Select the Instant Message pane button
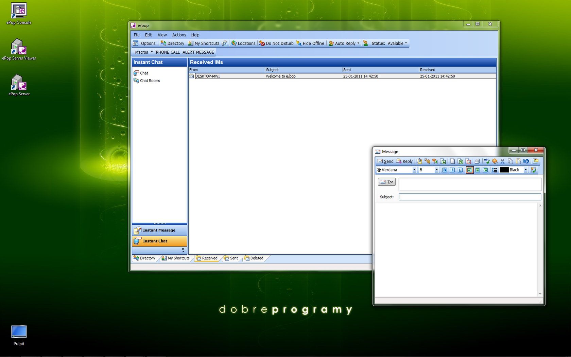571x357 pixels. point(159,230)
